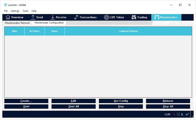This screenshot has height=120, width=196.
Task: Open the Send label
Action: [39, 17]
